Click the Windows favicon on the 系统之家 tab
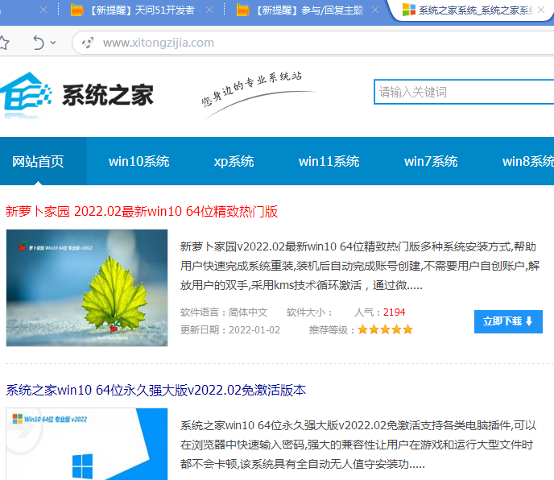The width and height of the screenshot is (554, 480). 409,10
